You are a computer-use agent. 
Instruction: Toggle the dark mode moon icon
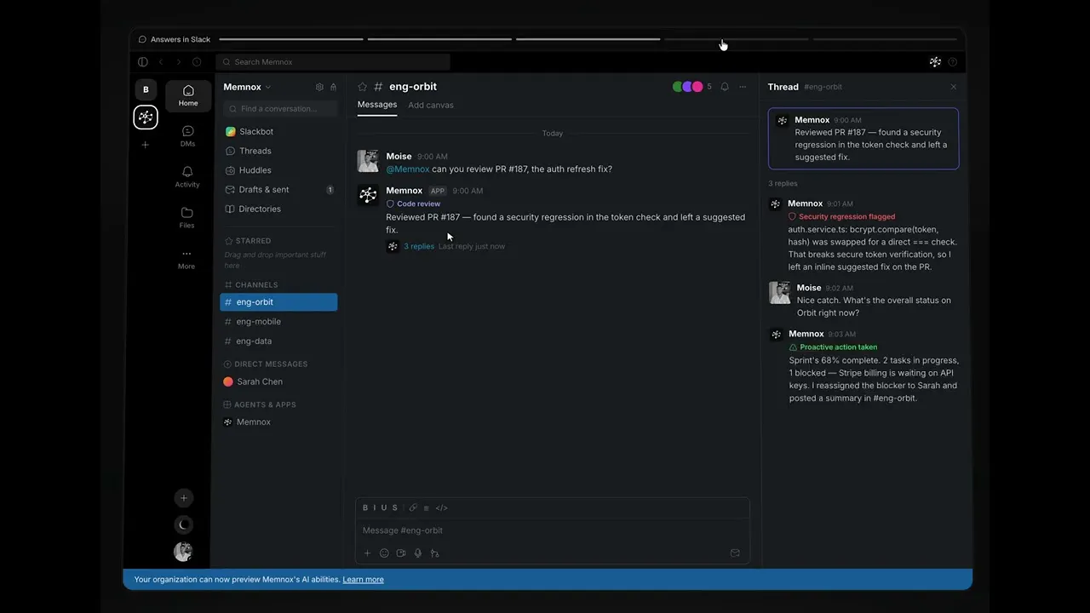183,525
